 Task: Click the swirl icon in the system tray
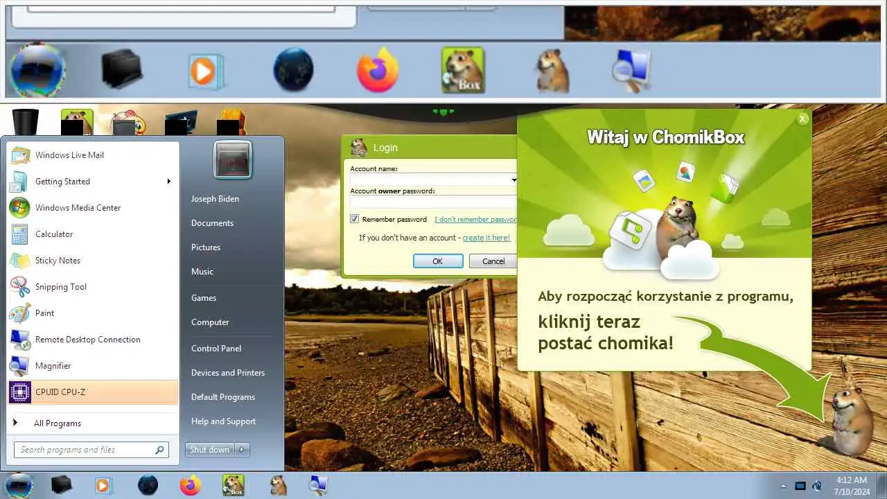pos(818,486)
